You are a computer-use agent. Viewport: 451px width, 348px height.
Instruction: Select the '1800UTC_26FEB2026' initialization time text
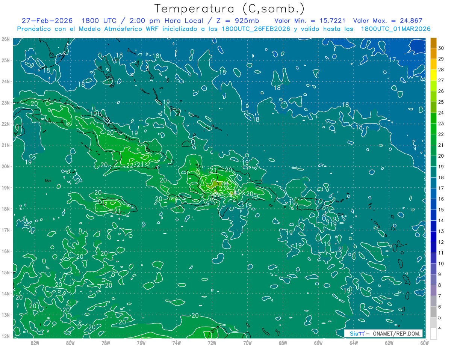pyautogui.click(x=256, y=29)
